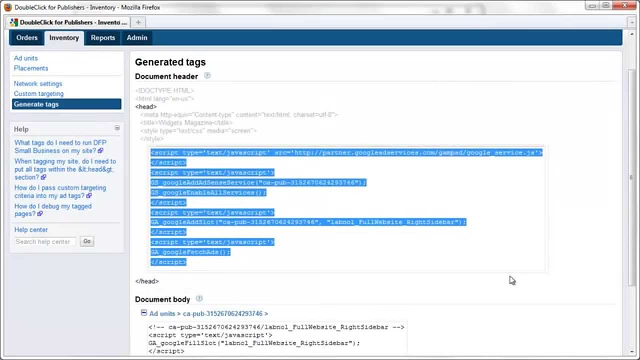Open the Placements link in sidebar
This screenshot has width=640, height=360.
pyautogui.click(x=31, y=68)
